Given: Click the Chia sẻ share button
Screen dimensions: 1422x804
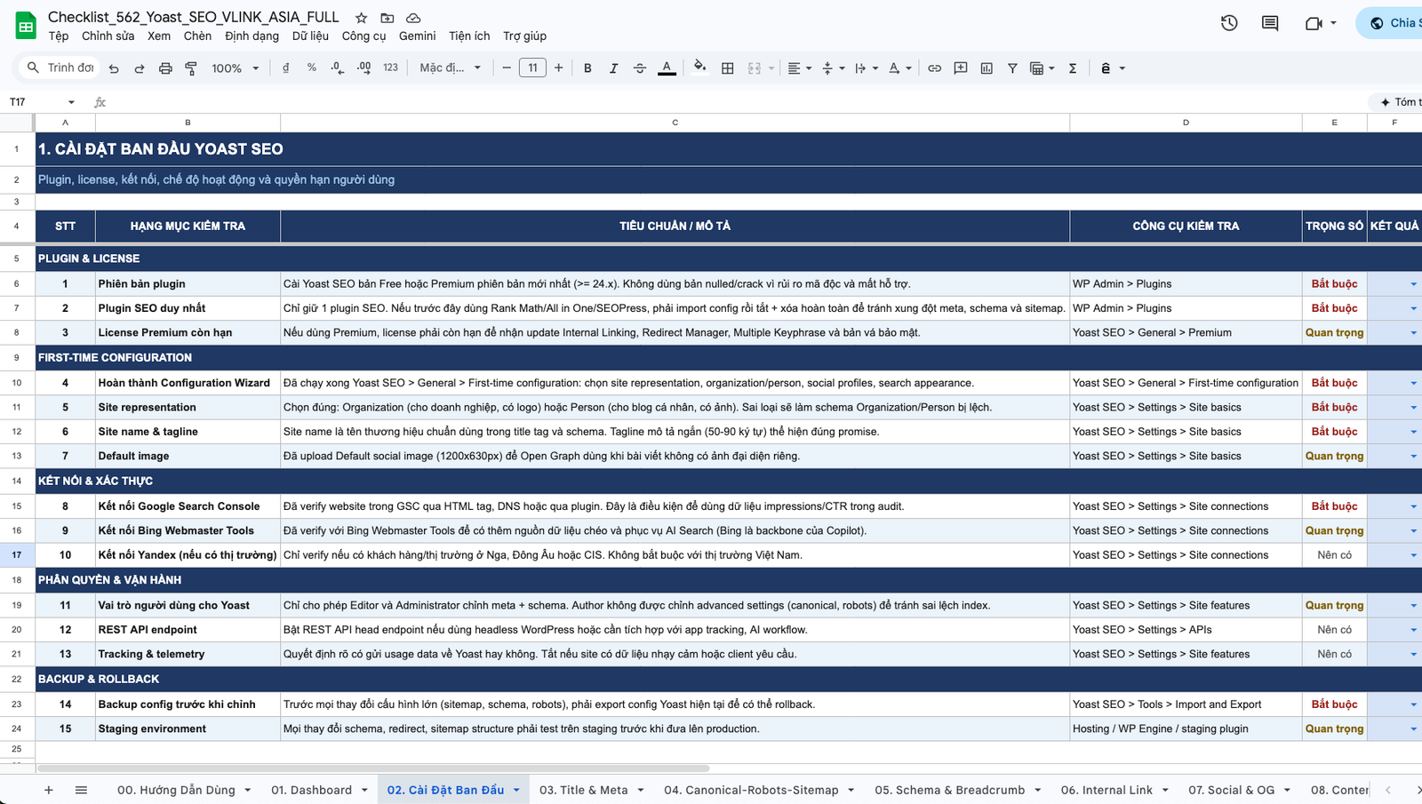Looking at the screenshot, I should click(1391, 23).
